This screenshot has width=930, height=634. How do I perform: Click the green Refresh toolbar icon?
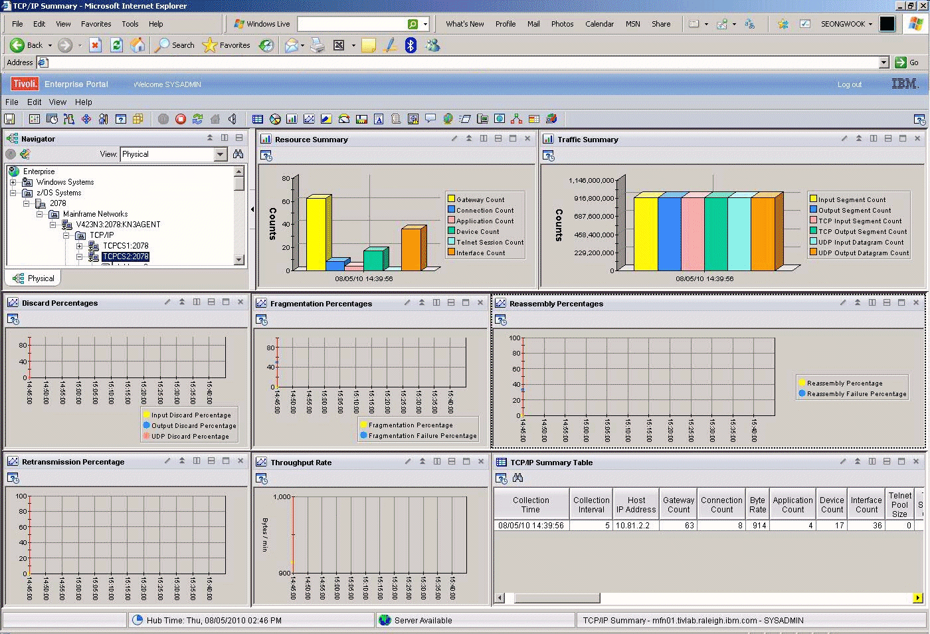(x=197, y=119)
